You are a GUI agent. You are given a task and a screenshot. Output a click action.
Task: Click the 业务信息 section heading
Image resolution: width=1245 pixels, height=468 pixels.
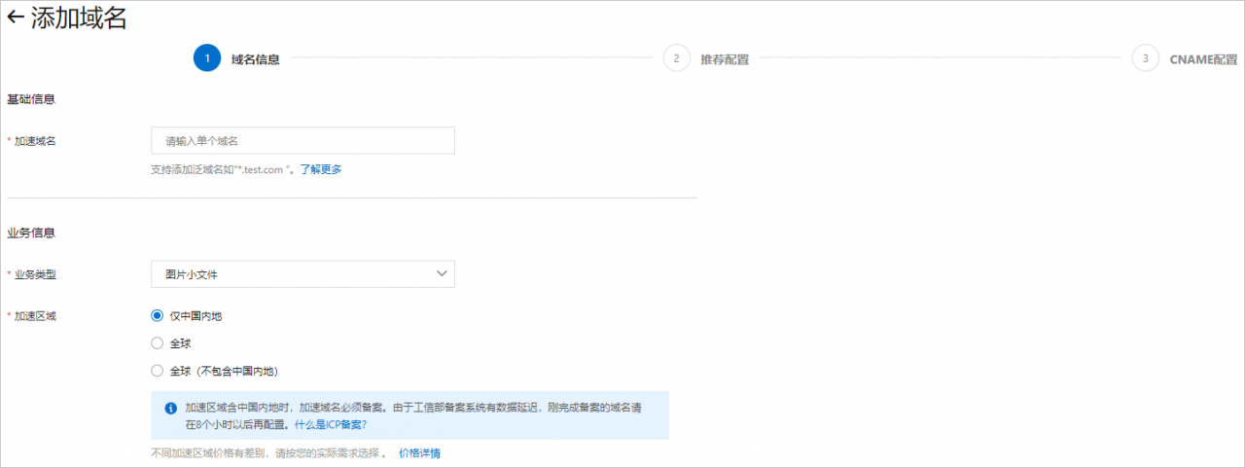pos(31,233)
